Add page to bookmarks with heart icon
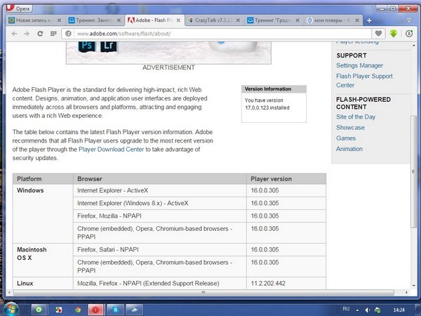Viewport: 421px width, 316px height. (378, 34)
